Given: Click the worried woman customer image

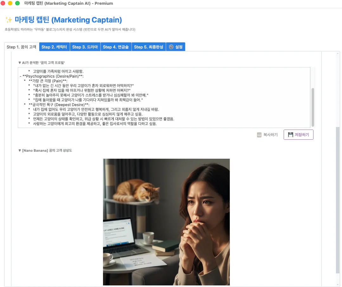Looking at the screenshot, I should [166, 222].
